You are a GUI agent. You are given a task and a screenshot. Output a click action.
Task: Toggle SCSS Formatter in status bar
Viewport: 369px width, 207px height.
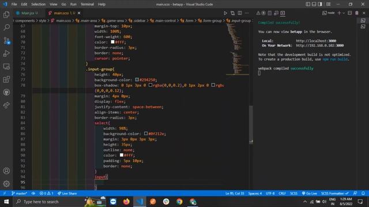click(x=334, y=193)
